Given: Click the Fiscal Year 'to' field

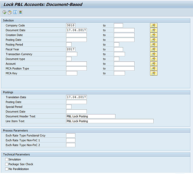Looking at the screenshot, I should [x=118, y=49].
